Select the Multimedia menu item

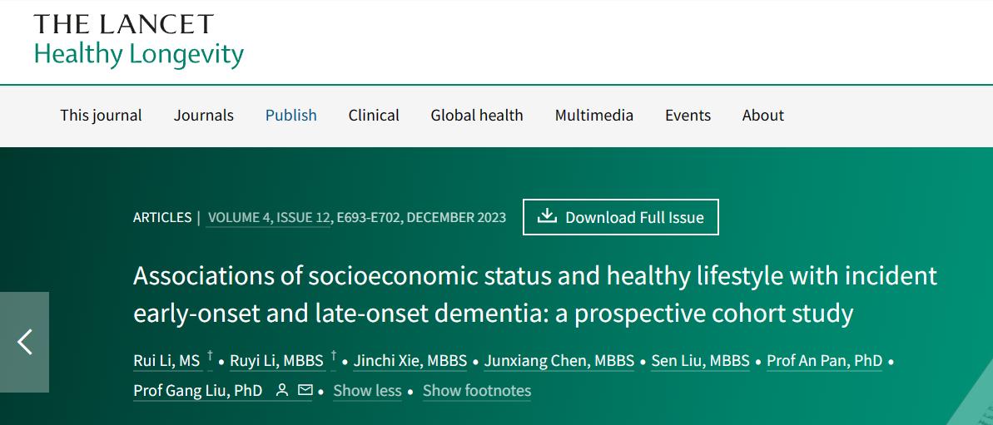point(594,115)
